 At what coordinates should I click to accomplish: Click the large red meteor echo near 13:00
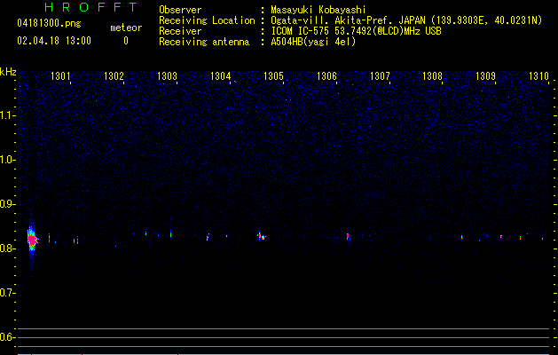click(33, 241)
